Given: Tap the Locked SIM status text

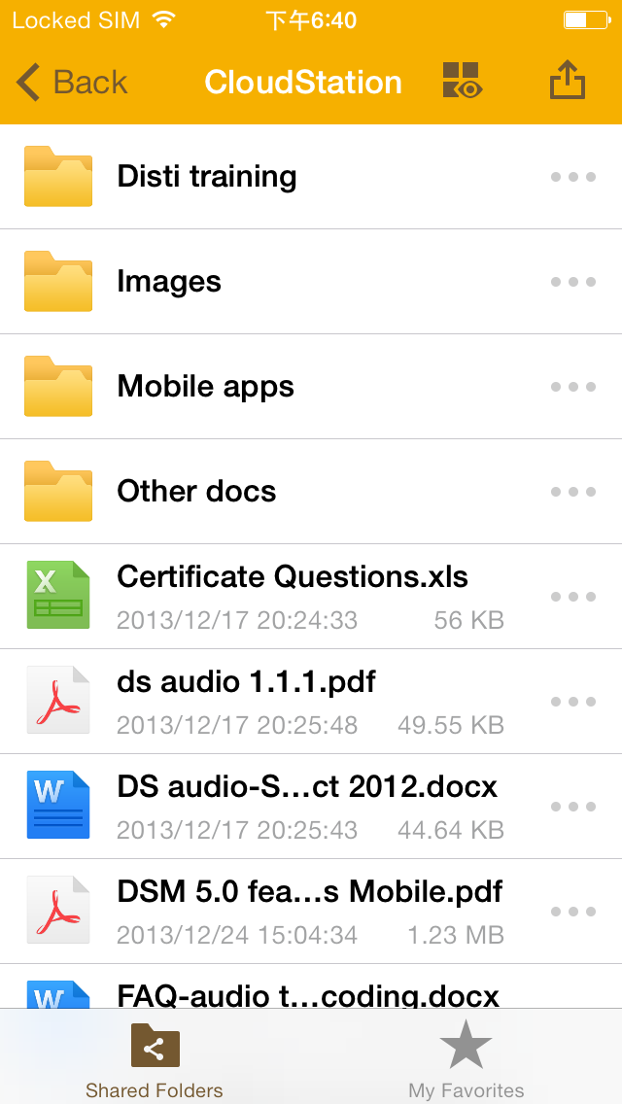Looking at the screenshot, I should [76, 20].
